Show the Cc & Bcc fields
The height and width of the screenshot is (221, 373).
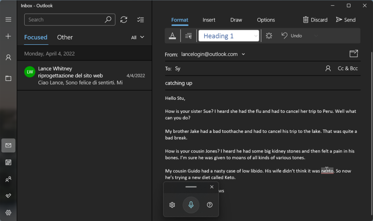point(348,69)
